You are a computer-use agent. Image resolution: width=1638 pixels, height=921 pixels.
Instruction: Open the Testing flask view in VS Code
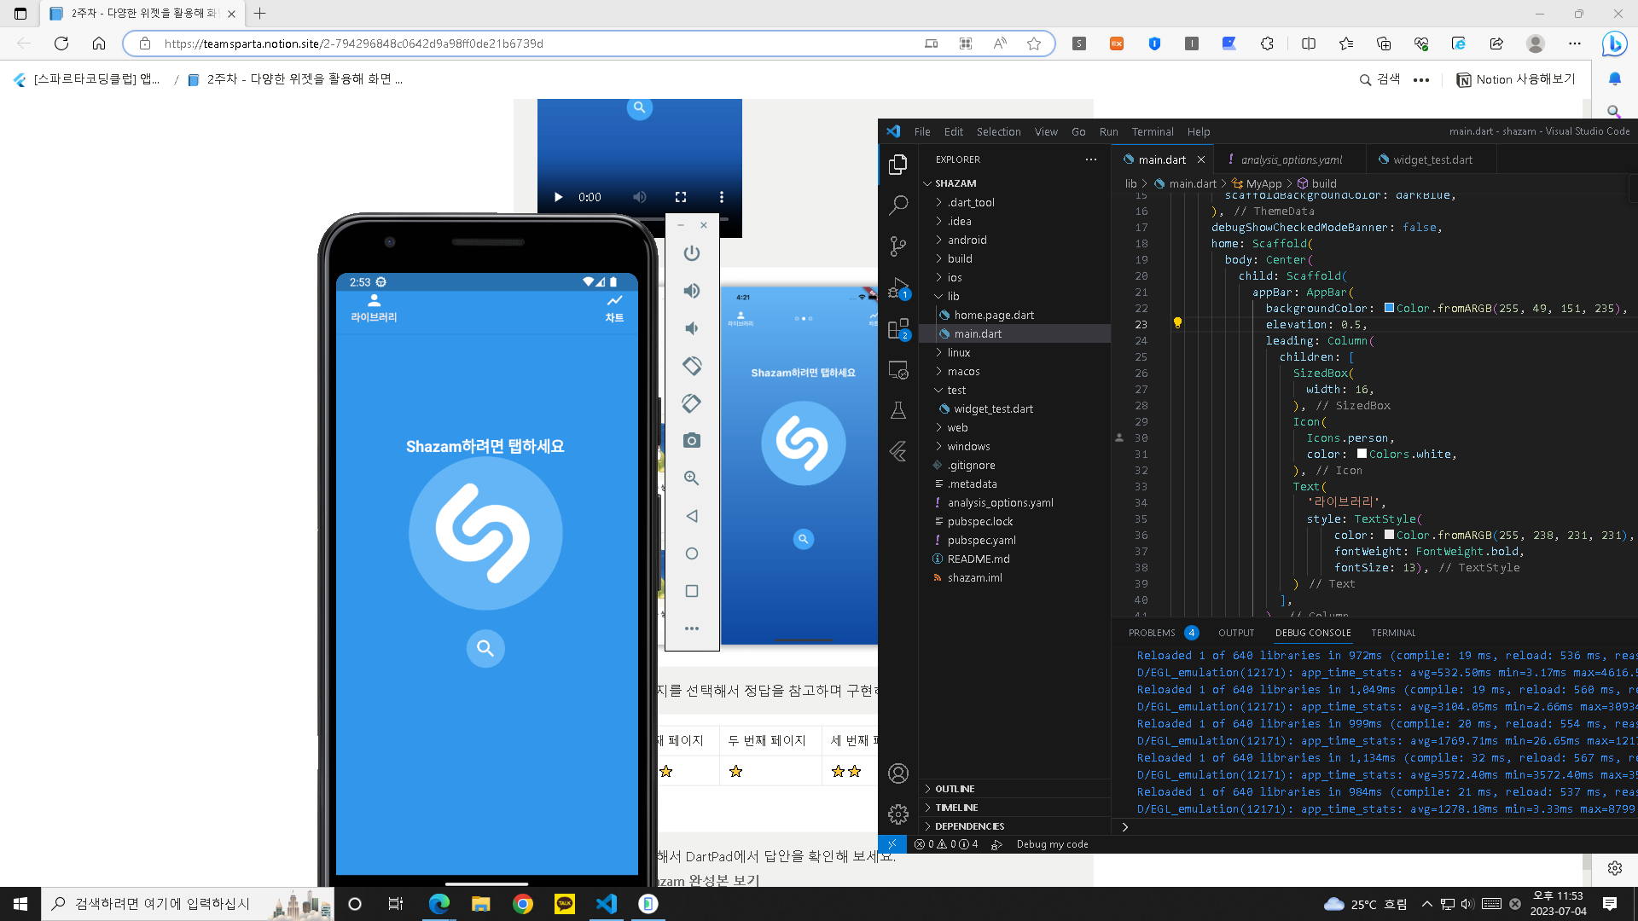coord(898,410)
